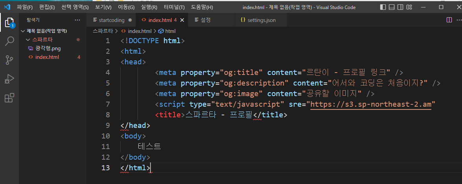Viewport: 462px width, 184px height.
Task: Click line number 1 in gutter
Action: pyautogui.click(x=108, y=41)
